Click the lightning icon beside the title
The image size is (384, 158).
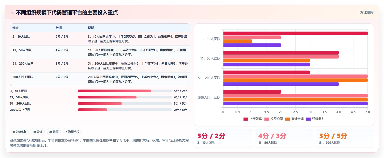[12, 13]
